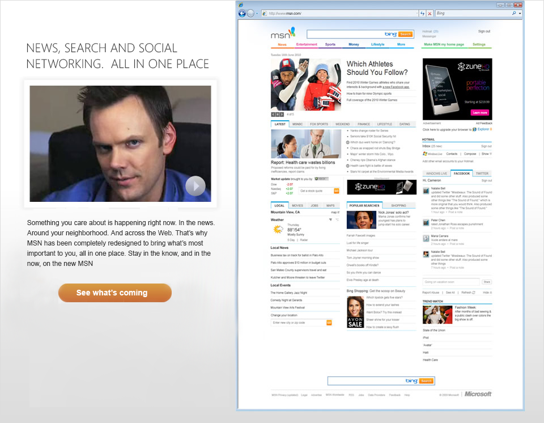Open the News navigation tab
544x423 pixels.
coord(282,44)
